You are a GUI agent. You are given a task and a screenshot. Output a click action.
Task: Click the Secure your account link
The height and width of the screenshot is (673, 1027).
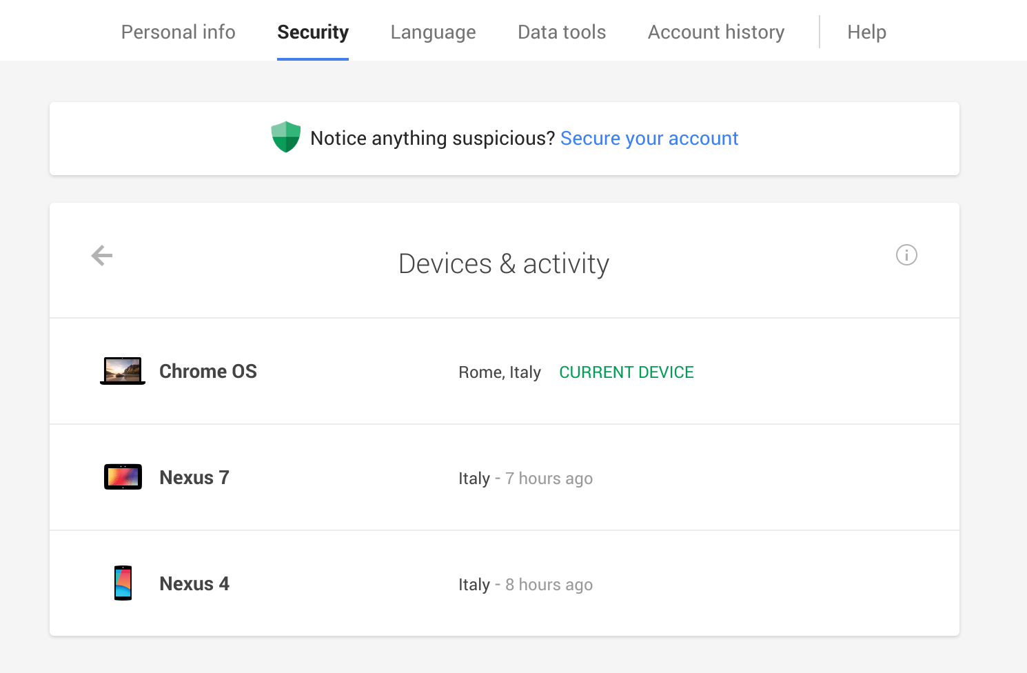(x=649, y=138)
